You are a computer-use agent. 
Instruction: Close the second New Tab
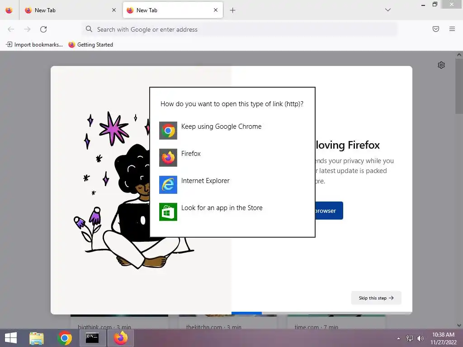pyautogui.click(x=216, y=10)
